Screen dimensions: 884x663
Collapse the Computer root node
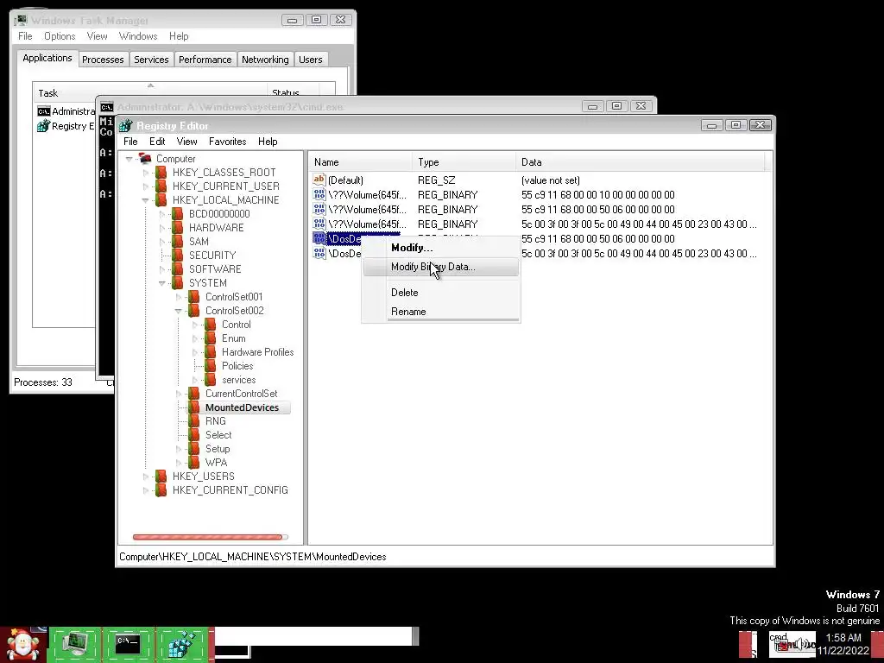129,159
